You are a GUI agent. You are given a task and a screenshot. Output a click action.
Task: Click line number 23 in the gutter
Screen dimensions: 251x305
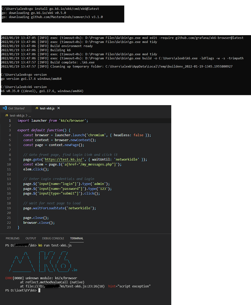pyautogui.click(x=9, y=227)
